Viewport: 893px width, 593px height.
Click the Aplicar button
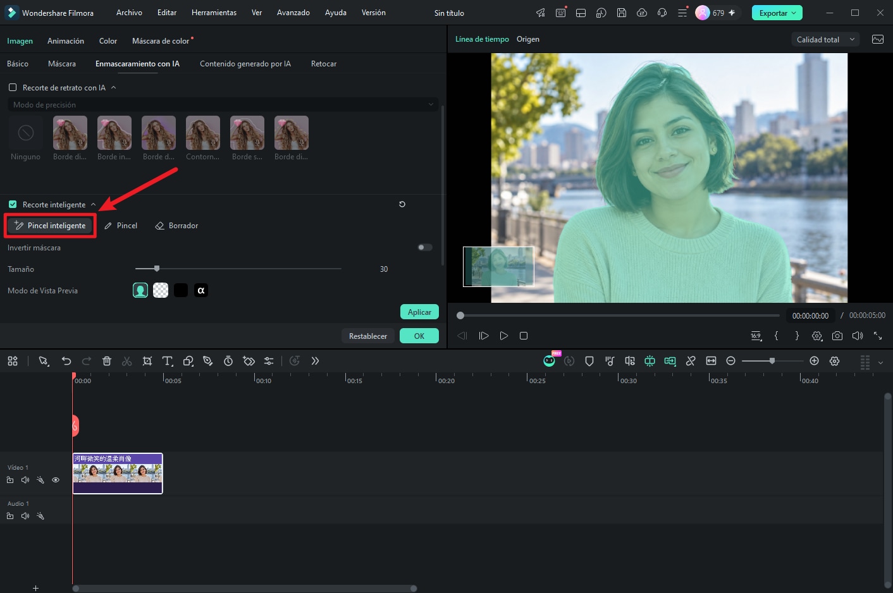click(419, 312)
